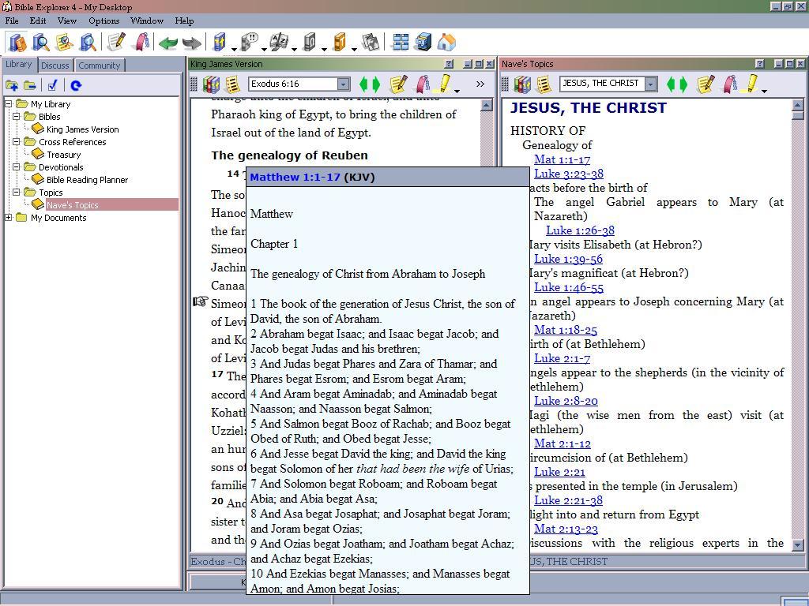The width and height of the screenshot is (809, 606).
Task: Collapse the Bibles folder node
Action: (16, 117)
